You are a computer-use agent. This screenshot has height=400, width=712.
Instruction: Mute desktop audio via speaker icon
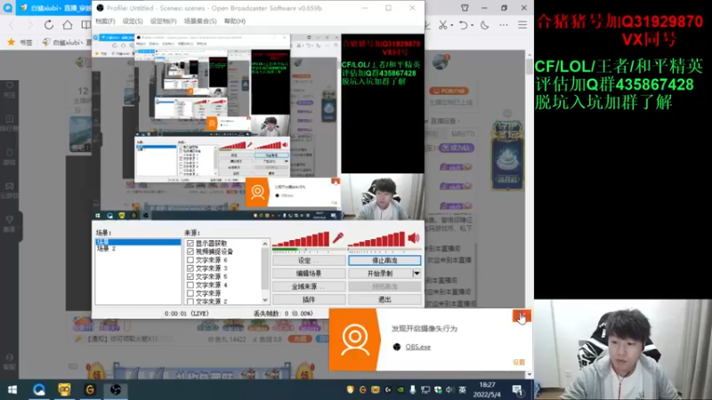click(414, 237)
